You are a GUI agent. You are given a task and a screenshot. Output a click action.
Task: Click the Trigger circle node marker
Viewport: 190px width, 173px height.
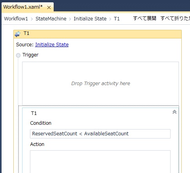(18, 55)
